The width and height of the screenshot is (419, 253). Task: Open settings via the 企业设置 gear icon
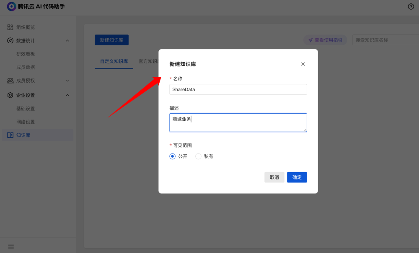(10, 95)
